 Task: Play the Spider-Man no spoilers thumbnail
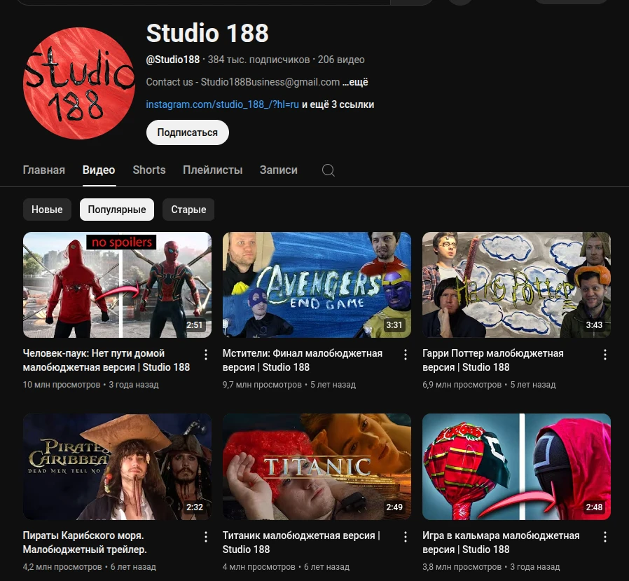tap(117, 285)
